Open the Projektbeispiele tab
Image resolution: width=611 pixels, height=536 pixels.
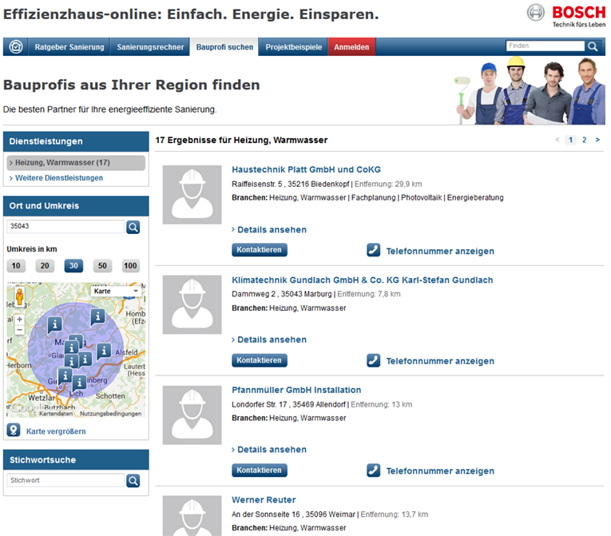point(293,47)
